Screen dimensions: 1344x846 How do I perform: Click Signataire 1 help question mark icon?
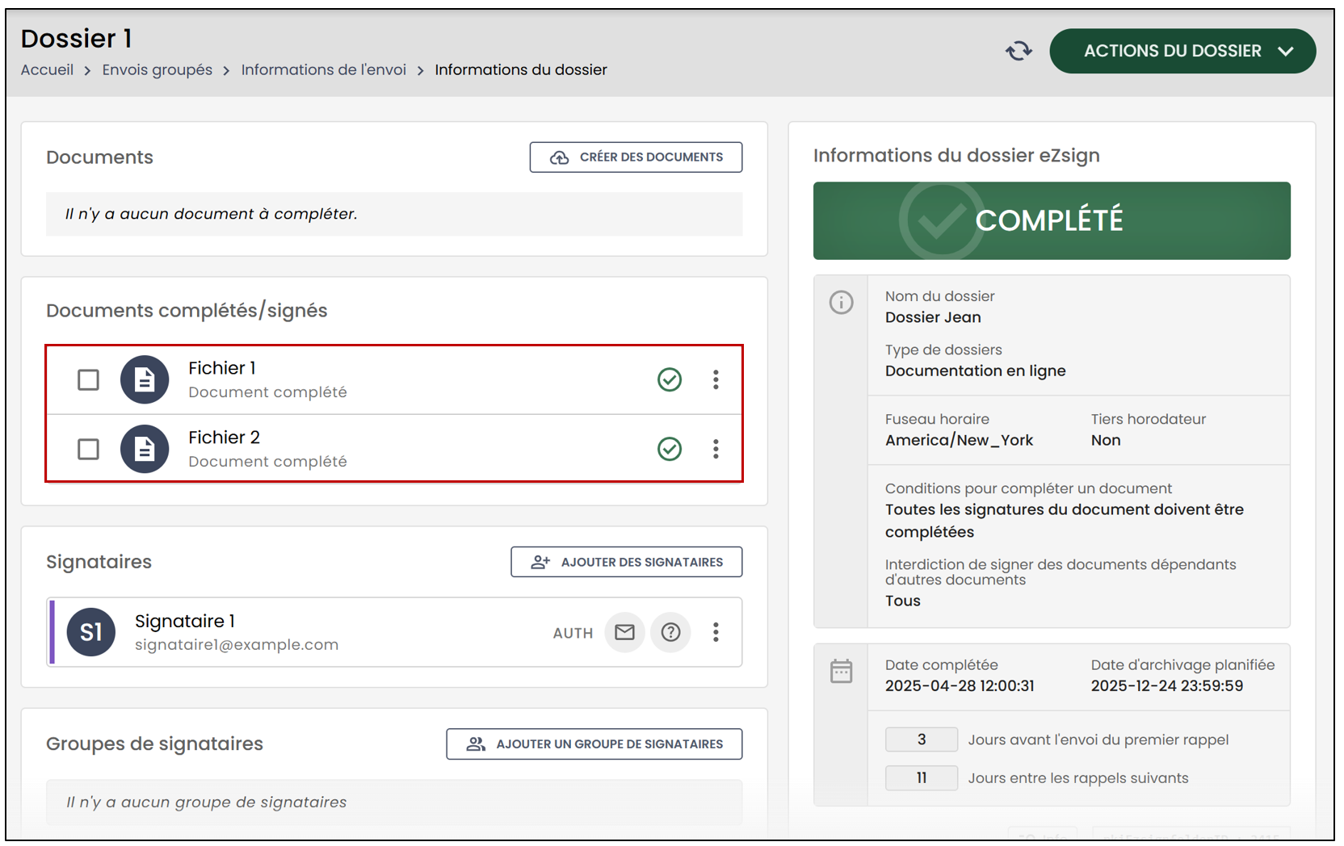pos(670,632)
